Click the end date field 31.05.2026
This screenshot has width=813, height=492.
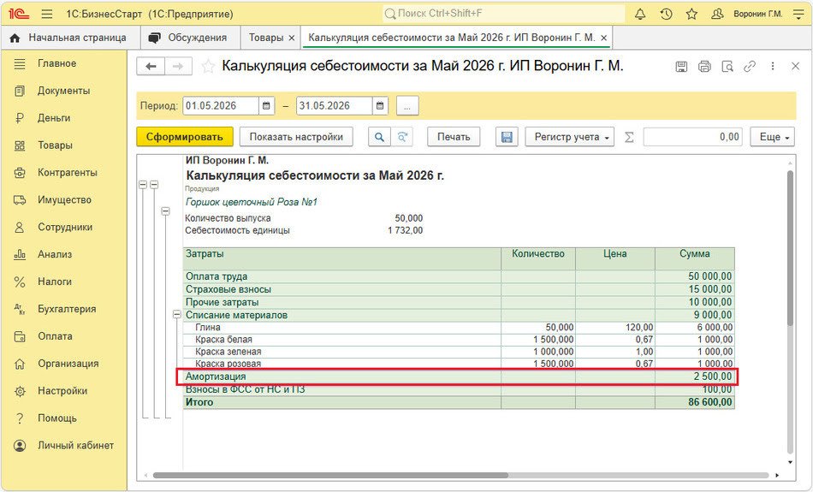tap(335, 106)
